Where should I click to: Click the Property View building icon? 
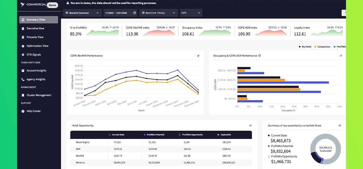pyautogui.click(x=23, y=37)
